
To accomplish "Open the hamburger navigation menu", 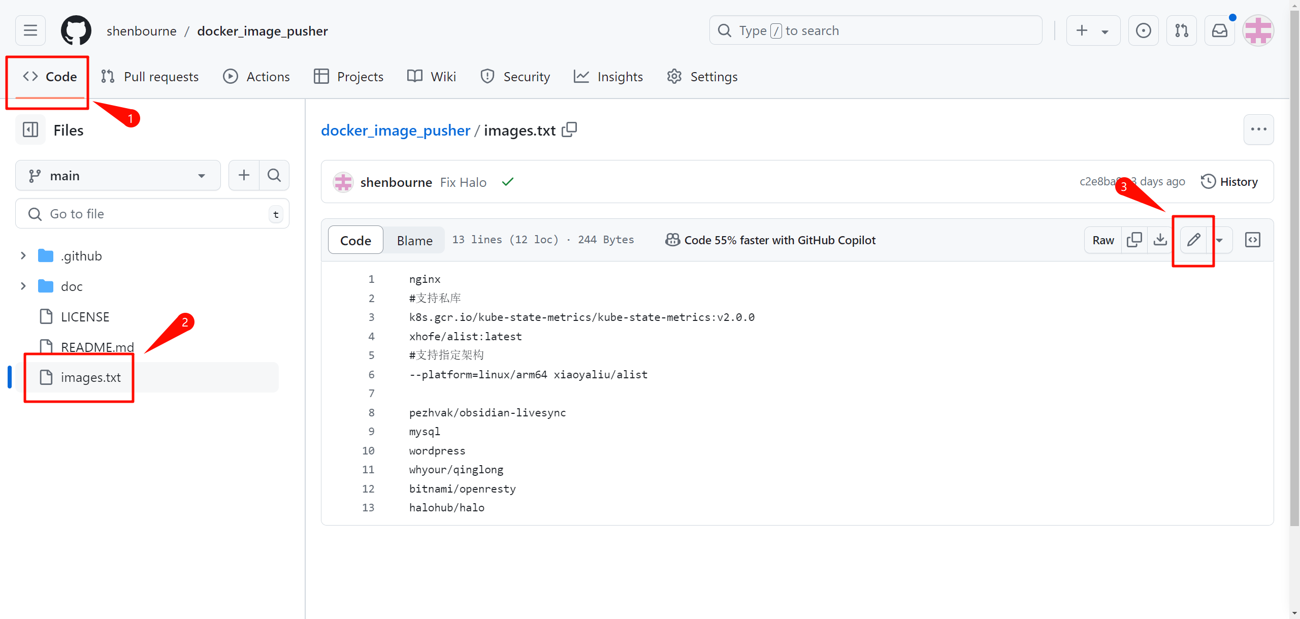I will pyautogui.click(x=30, y=30).
